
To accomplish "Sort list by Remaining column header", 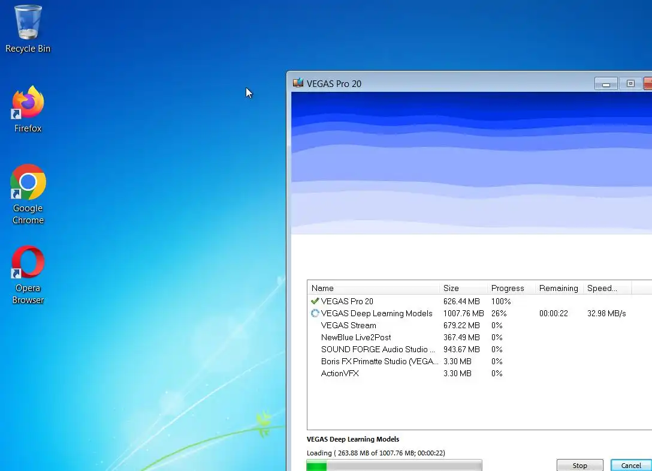I will coord(559,288).
